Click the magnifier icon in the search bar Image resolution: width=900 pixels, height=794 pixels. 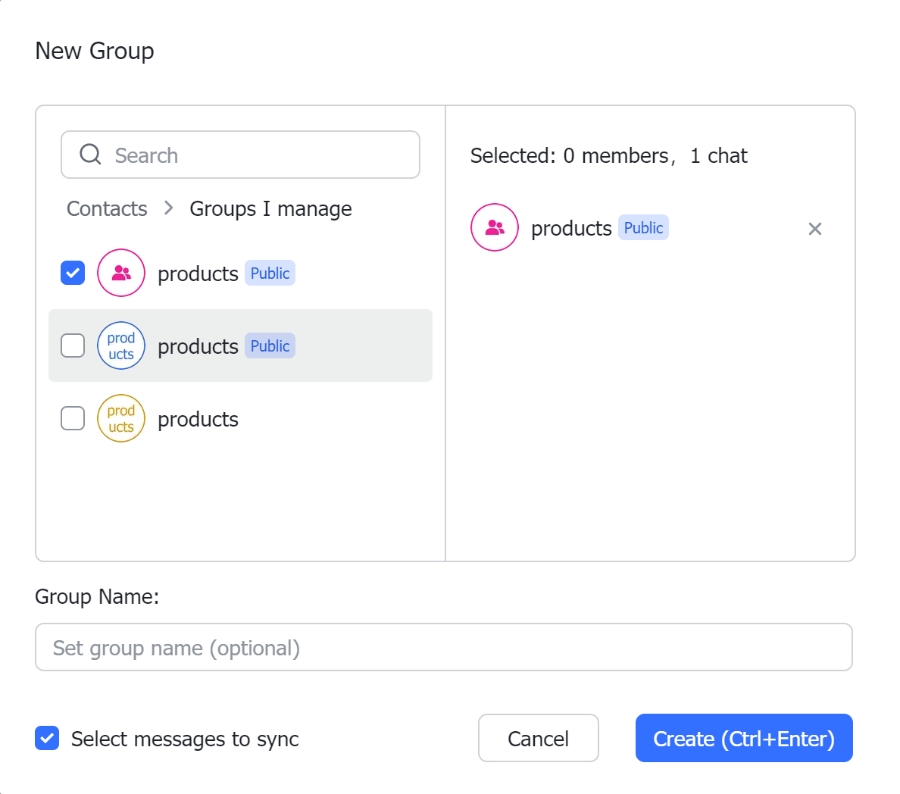tap(90, 154)
